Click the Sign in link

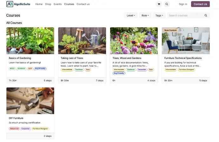pos(183,4)
